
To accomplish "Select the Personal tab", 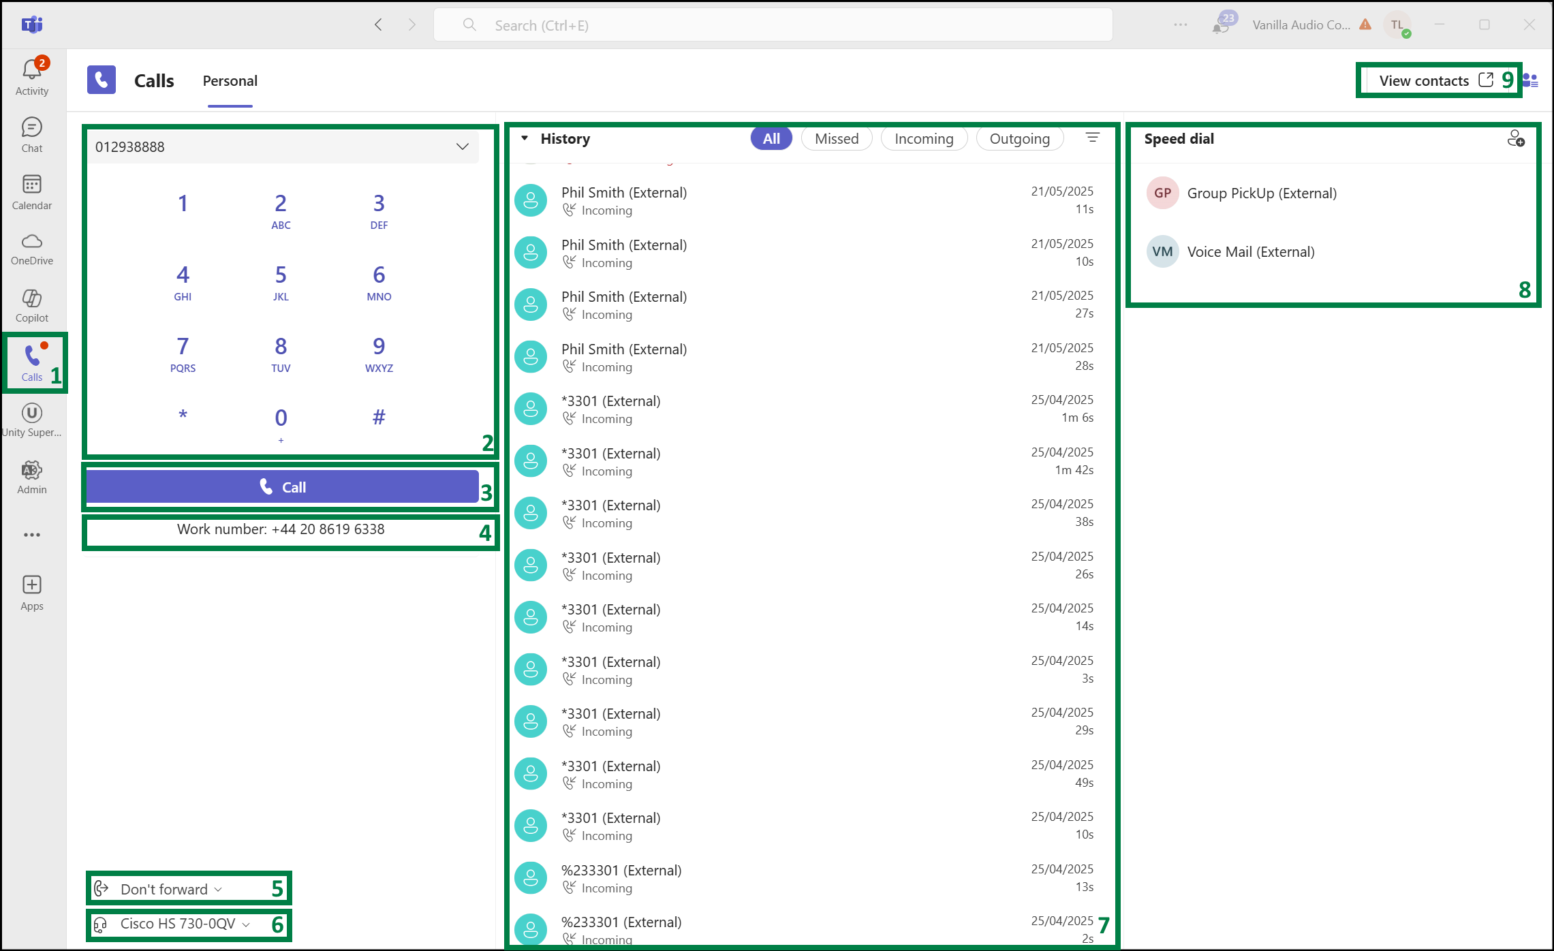I will [230, 81].
